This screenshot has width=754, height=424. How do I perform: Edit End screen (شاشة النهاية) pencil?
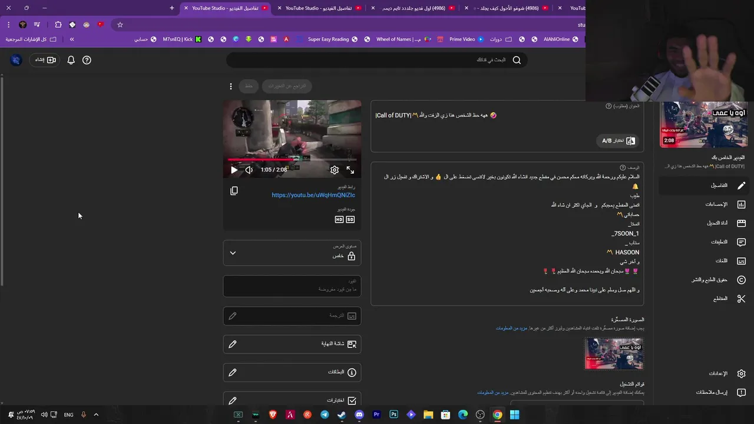[x=233, y=344]
